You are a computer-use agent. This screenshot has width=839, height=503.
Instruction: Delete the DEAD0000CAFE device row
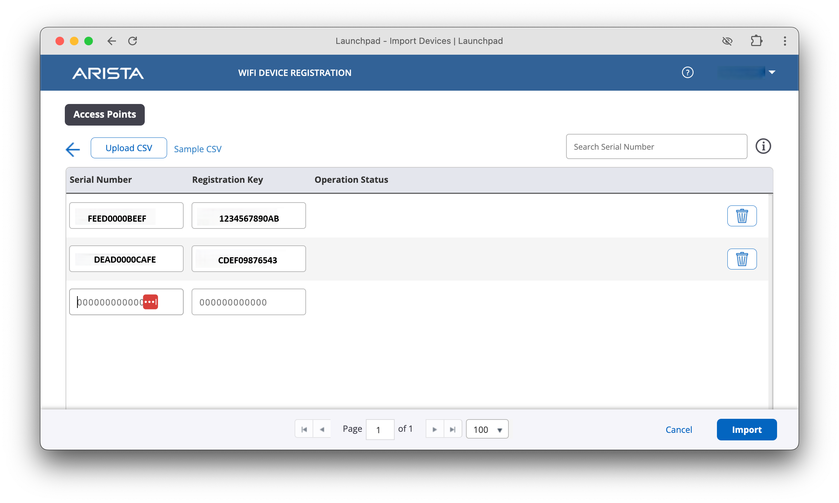click(x=742, y=259)
